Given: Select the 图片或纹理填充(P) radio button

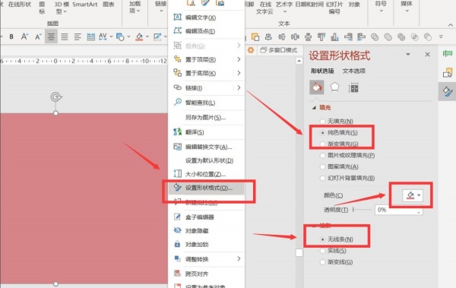Looking at the screenshot, I should tap(322, 155).
